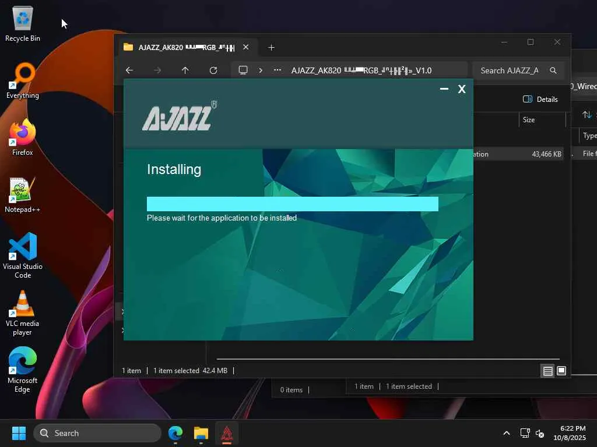597x447 pixels.
Task: Click "0 items" status in background window
Action: pyautogui.click(x=292, y=390)
